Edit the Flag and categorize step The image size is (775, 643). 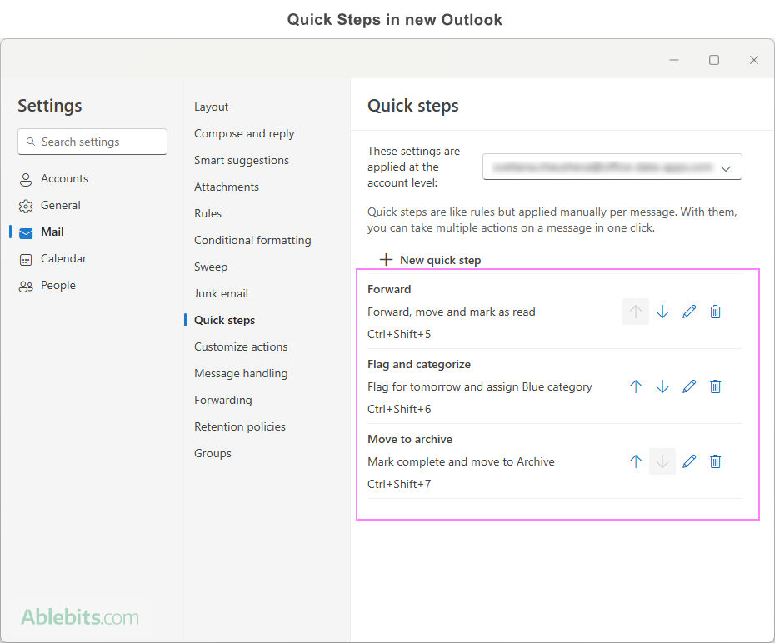tap(689, 386)
